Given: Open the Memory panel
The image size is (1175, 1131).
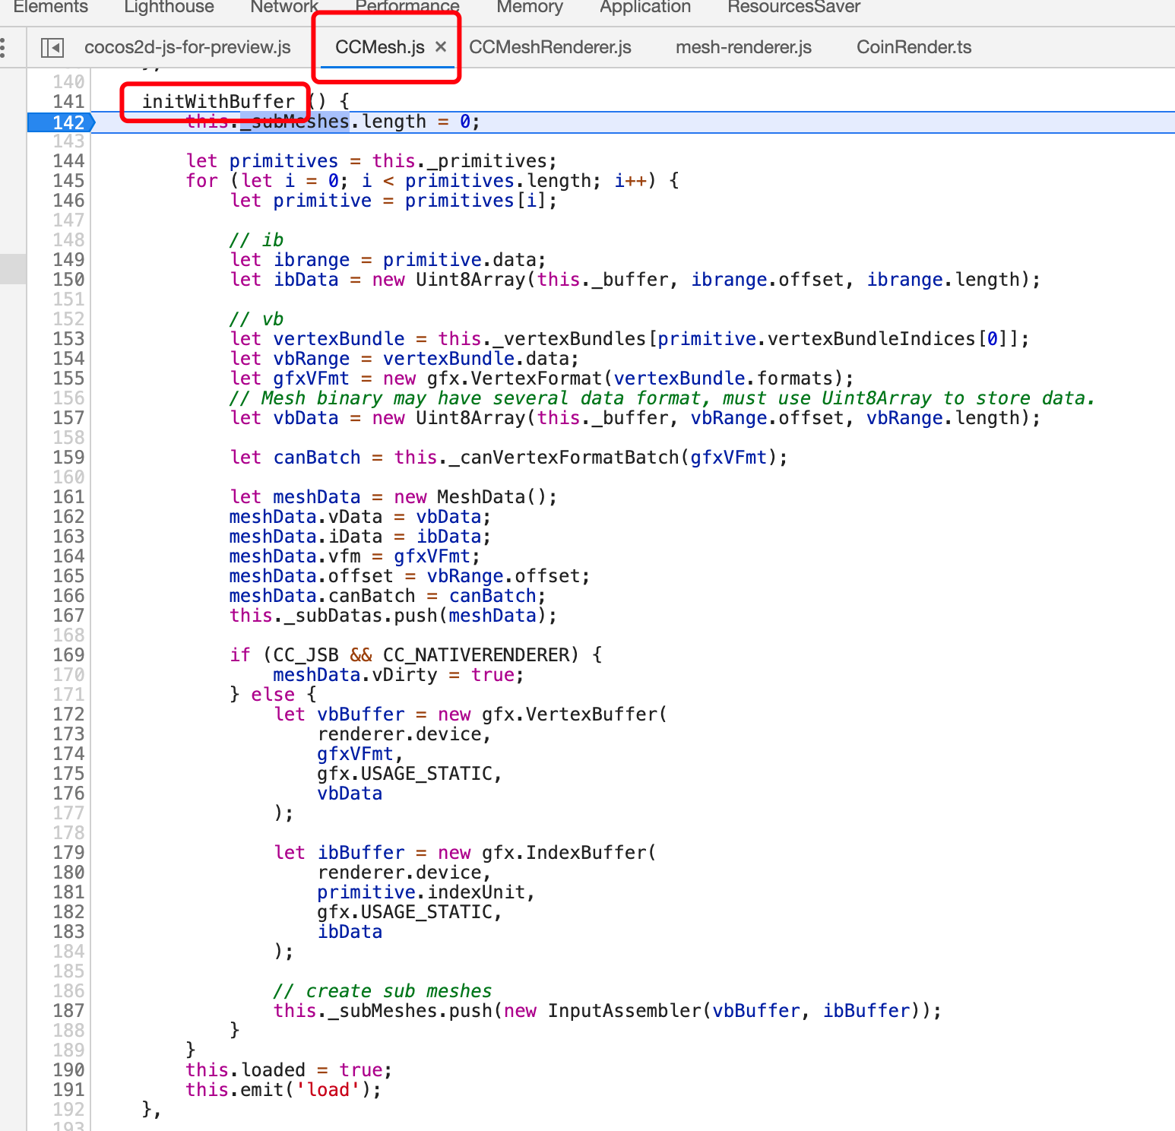Looking at the screenshot, I should [x=530, y=7].
